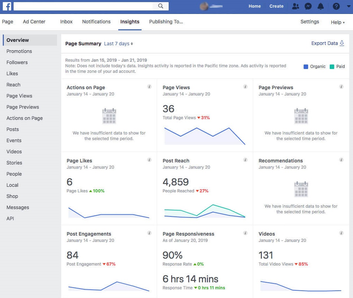Select Reach in the left sidebar
This screenshot has height=298, width=353.
13,85
